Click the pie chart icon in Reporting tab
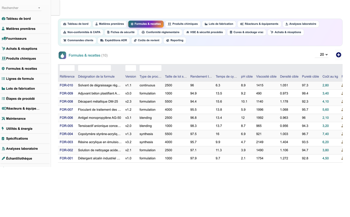 coord(168,40)
